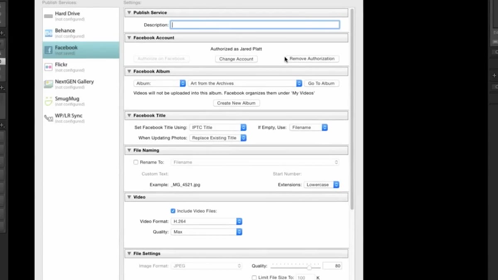498x280 pixels.
Task: Click the Limit File Size value field
Action: tap(305, 278)
